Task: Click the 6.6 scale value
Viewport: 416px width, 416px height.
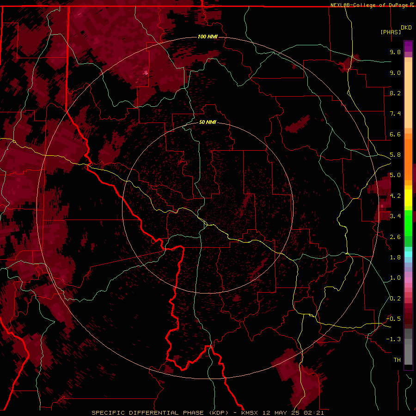Action: pos(395,134)
